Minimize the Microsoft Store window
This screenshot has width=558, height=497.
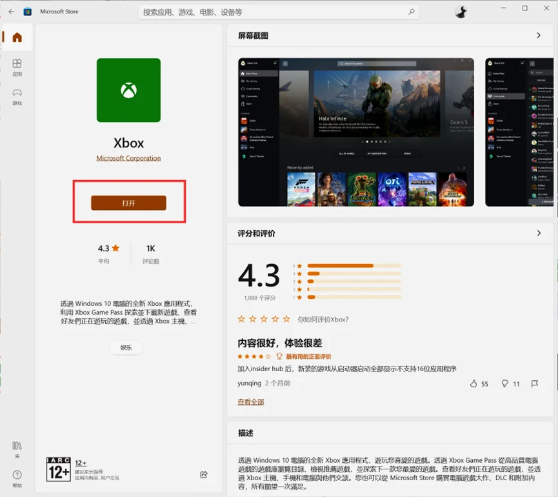click(503, 8)
